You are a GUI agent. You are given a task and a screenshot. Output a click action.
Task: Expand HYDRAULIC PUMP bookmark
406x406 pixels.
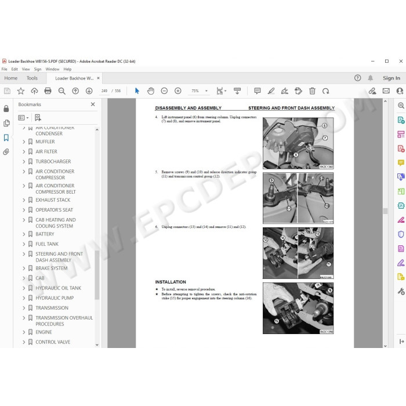24,298
